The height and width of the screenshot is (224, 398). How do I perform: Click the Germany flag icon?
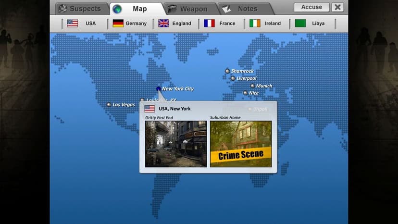pyautogui.click(x=118, y=24)
